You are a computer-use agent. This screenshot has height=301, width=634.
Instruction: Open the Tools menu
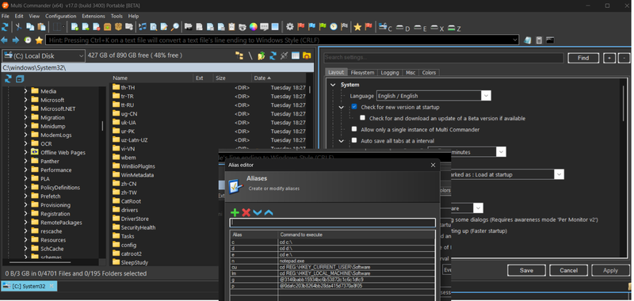116,16
